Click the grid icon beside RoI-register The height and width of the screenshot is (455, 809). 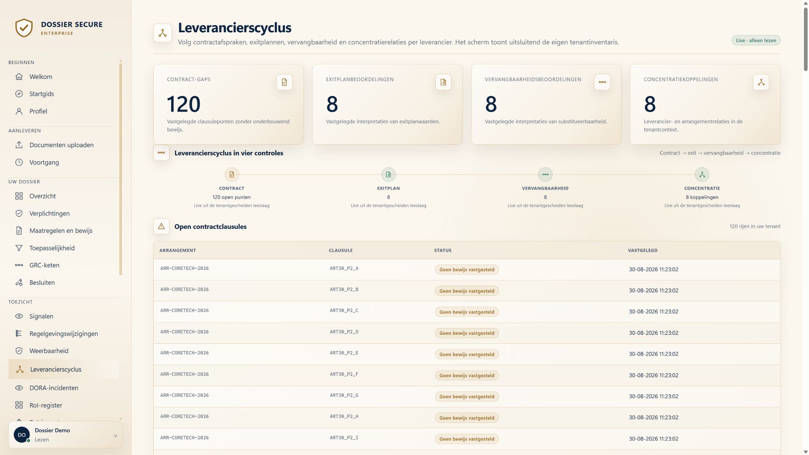pyautogui.click(x=19, y=405)
